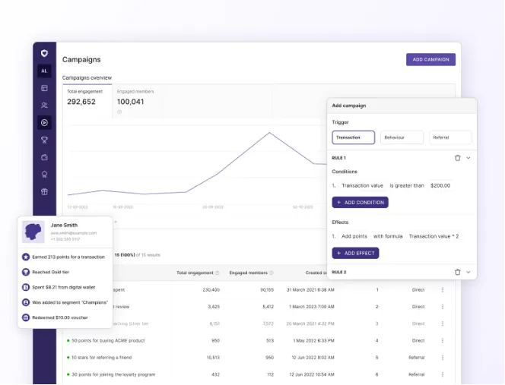Click the 230,400 total engagement cell

pyautogui.click(x=211, y=290)
